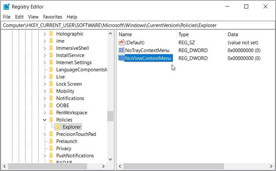Click the (Default) string value icon

pos(121,43)
